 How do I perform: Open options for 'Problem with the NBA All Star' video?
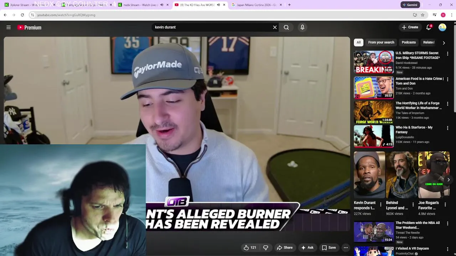448,224
